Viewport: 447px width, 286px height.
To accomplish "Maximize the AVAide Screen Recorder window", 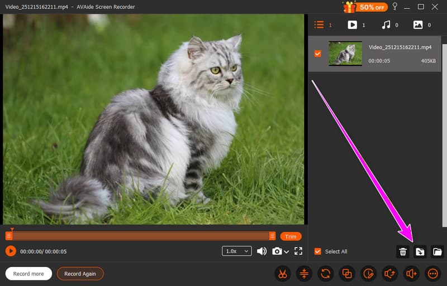I will point(421,7).
